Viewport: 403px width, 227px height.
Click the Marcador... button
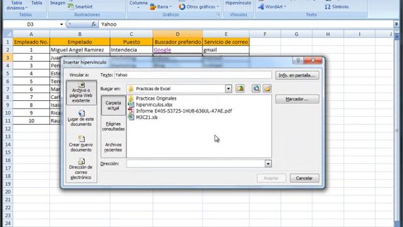pyautogui.click(x=297, y=99)
